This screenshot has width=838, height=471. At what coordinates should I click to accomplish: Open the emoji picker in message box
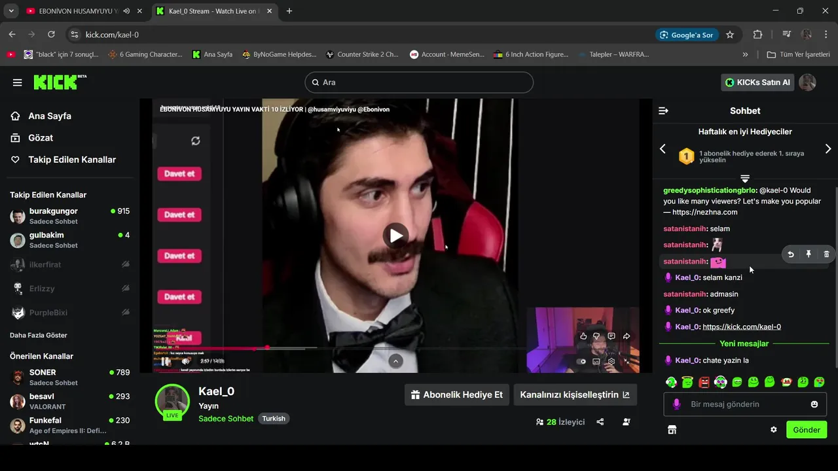814,404
